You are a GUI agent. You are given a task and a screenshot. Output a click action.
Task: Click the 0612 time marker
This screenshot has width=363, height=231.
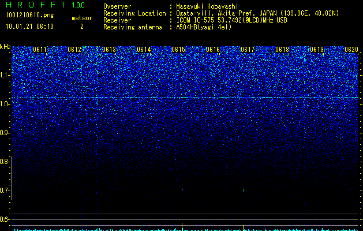point(74,50)
